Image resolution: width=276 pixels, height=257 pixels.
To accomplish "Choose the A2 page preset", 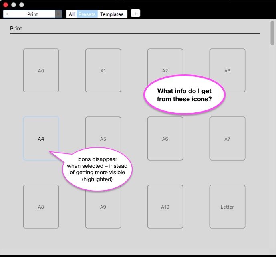I will coord(165,70).
